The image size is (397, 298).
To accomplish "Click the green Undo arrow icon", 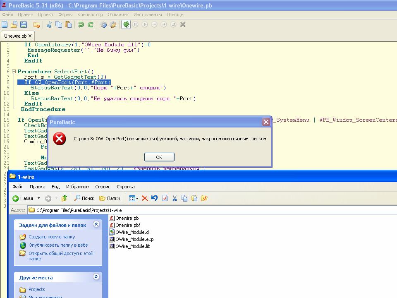I will (x=81, y=25).
